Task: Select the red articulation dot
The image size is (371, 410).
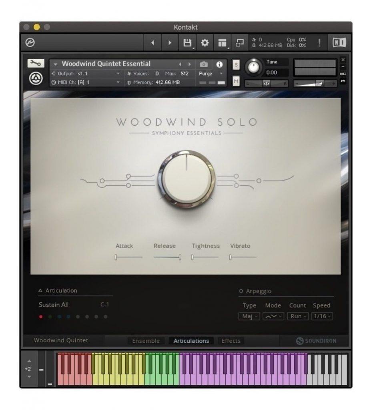Action: point(41,317)
